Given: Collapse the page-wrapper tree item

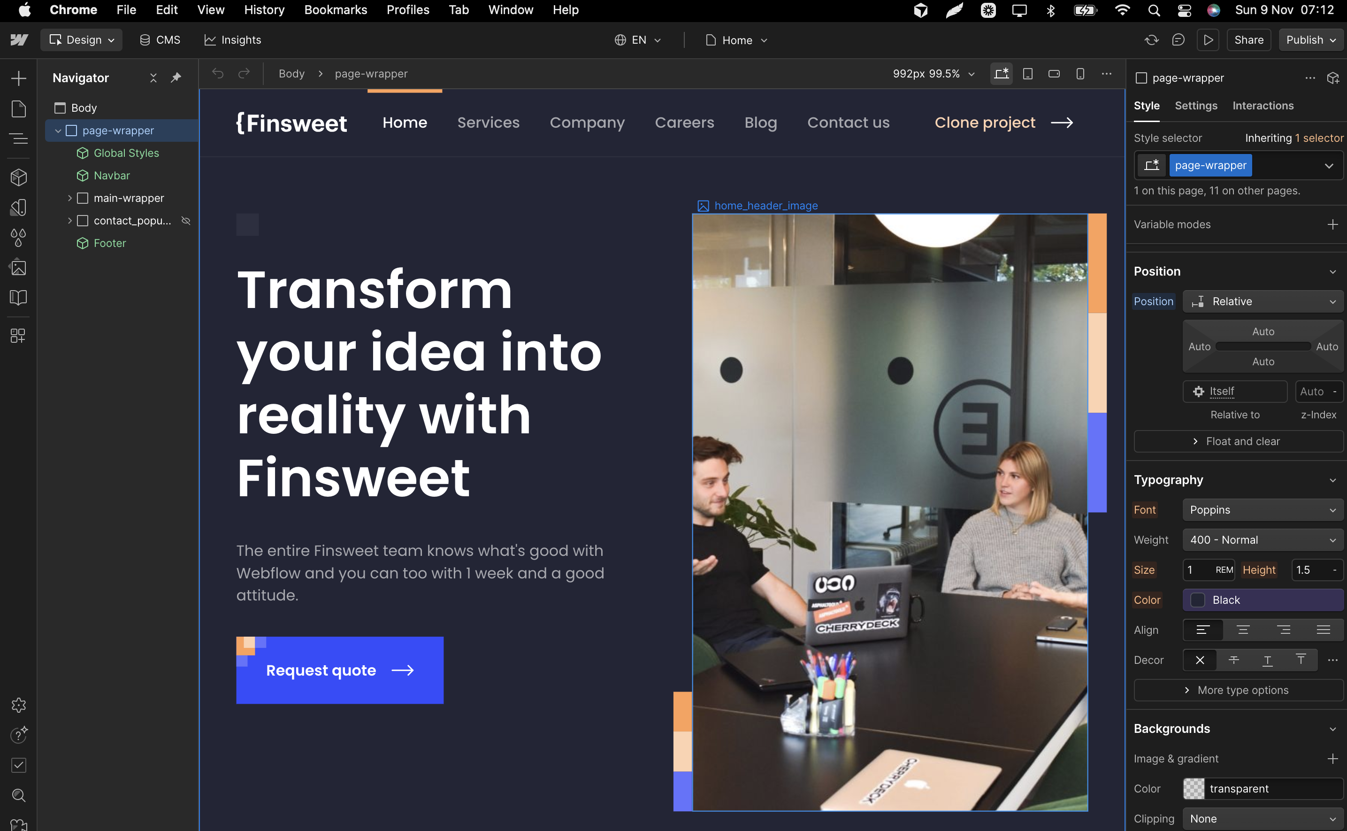Looking at the screenshot, I should (58, 131).
